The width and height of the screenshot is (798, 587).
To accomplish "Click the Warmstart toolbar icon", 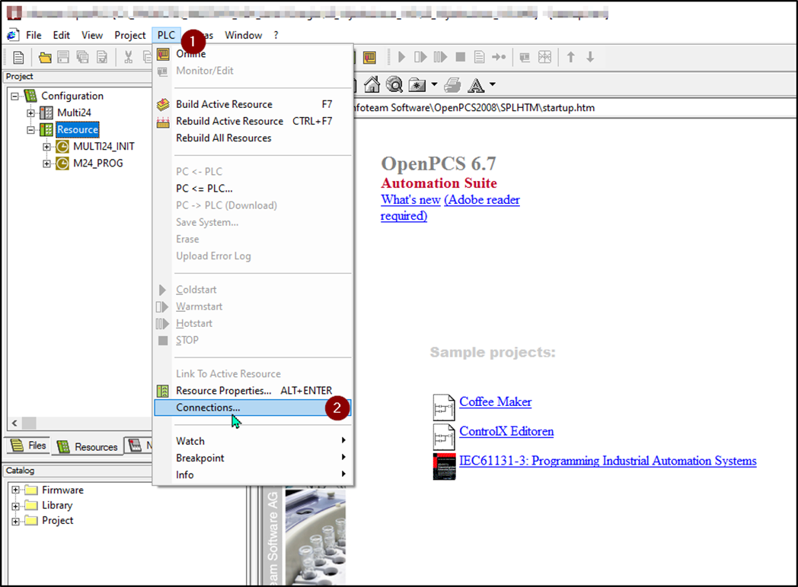I will pyautogui.click(x=420, y=57).
